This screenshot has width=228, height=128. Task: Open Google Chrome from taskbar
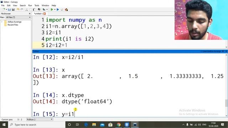119,125
